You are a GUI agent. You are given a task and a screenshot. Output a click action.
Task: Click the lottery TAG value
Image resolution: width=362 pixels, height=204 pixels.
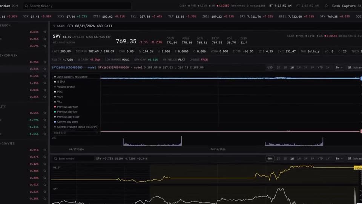pos(313,51)
